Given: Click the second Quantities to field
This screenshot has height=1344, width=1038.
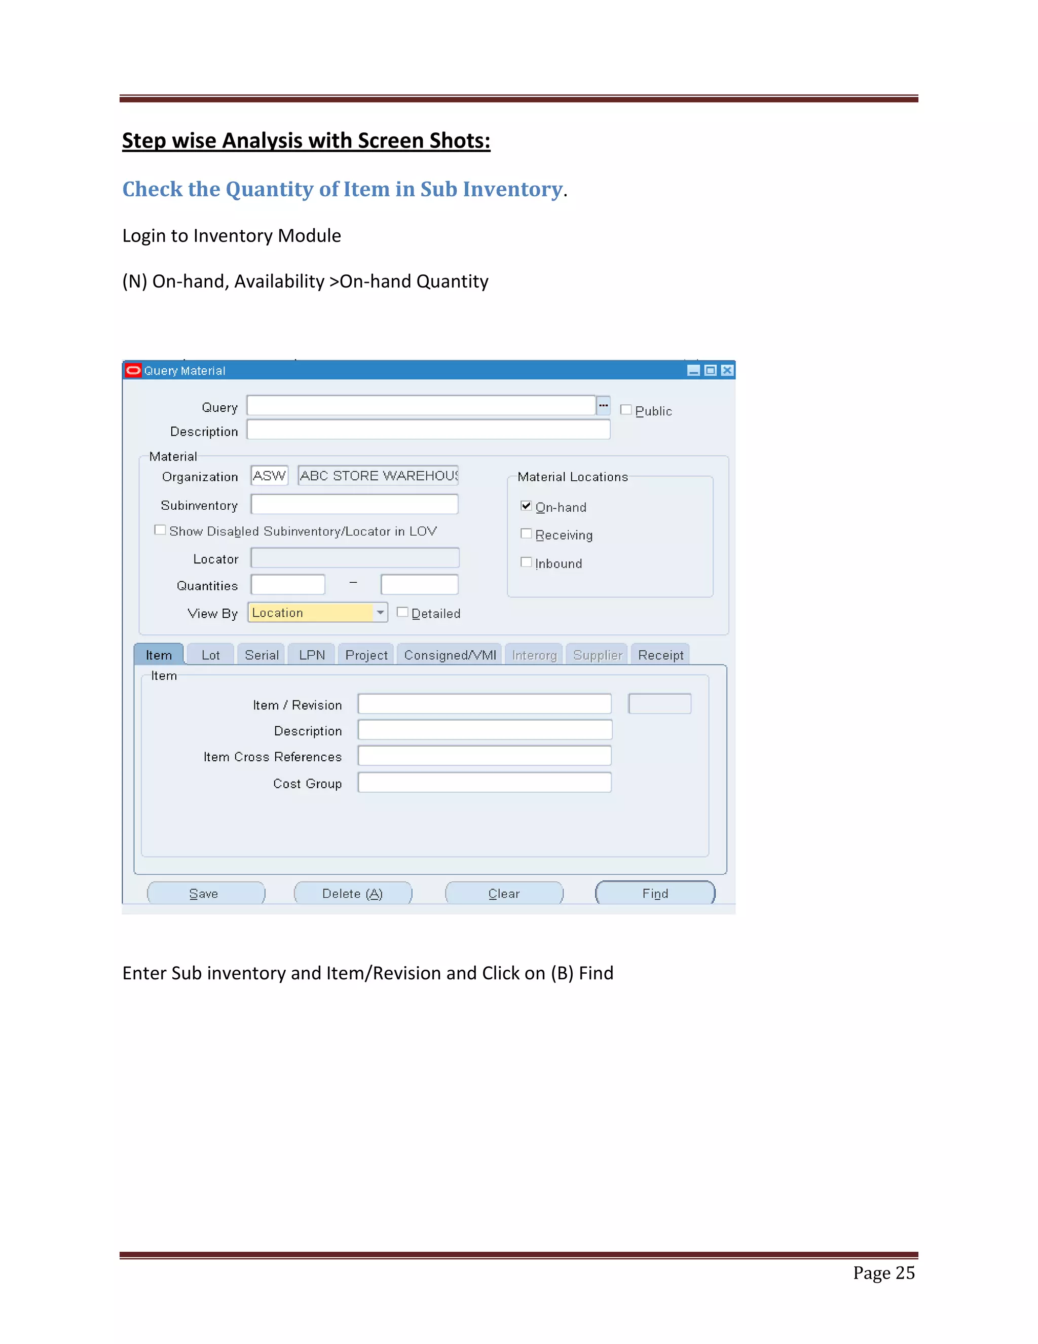Looking at the screenshot, I should (x=419, y=585).
